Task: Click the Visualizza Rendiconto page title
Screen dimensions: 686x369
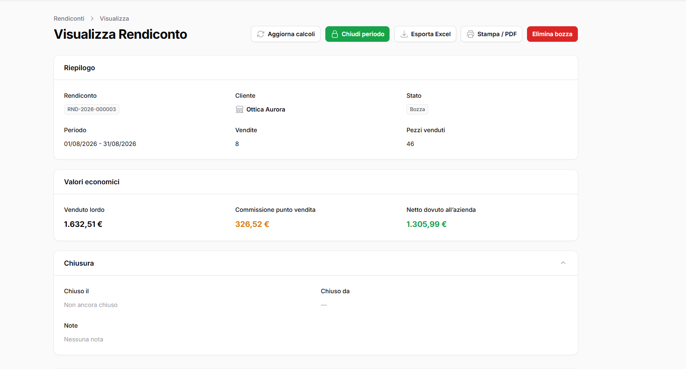Action: click(120, 34)
